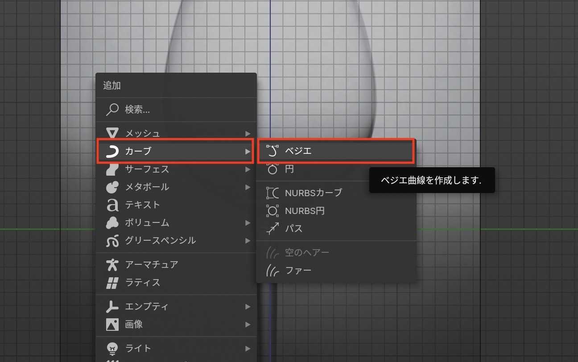
Task: Choose ファー from the curve submenu
Action: [x=298, y=270]
